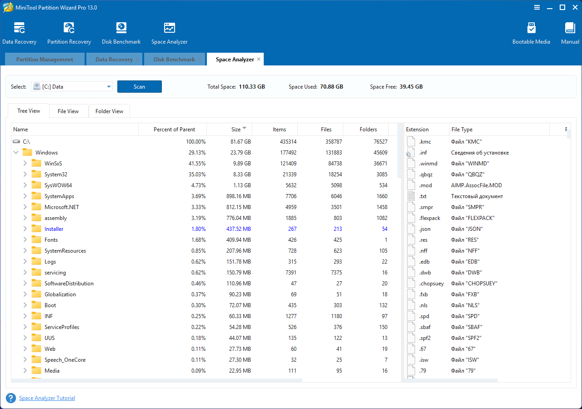The height and width of the screenshot is (409, 582).
Task: Click the Bootable Media icon
Action: (x=531, y=28)
